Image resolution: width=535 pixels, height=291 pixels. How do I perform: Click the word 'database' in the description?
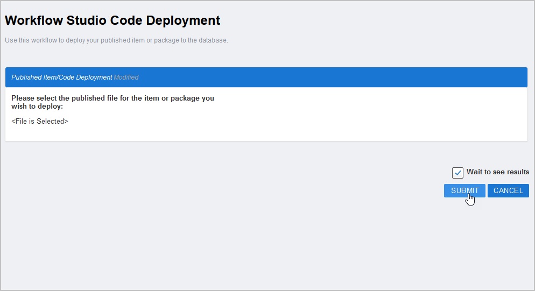[x=213, y=40]
